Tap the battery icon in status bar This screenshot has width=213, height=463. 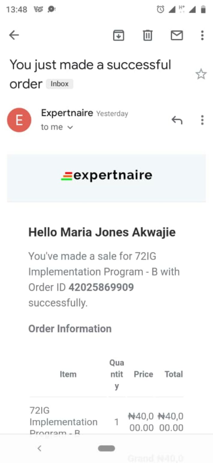pyautogui.click(x=203, y=10)
